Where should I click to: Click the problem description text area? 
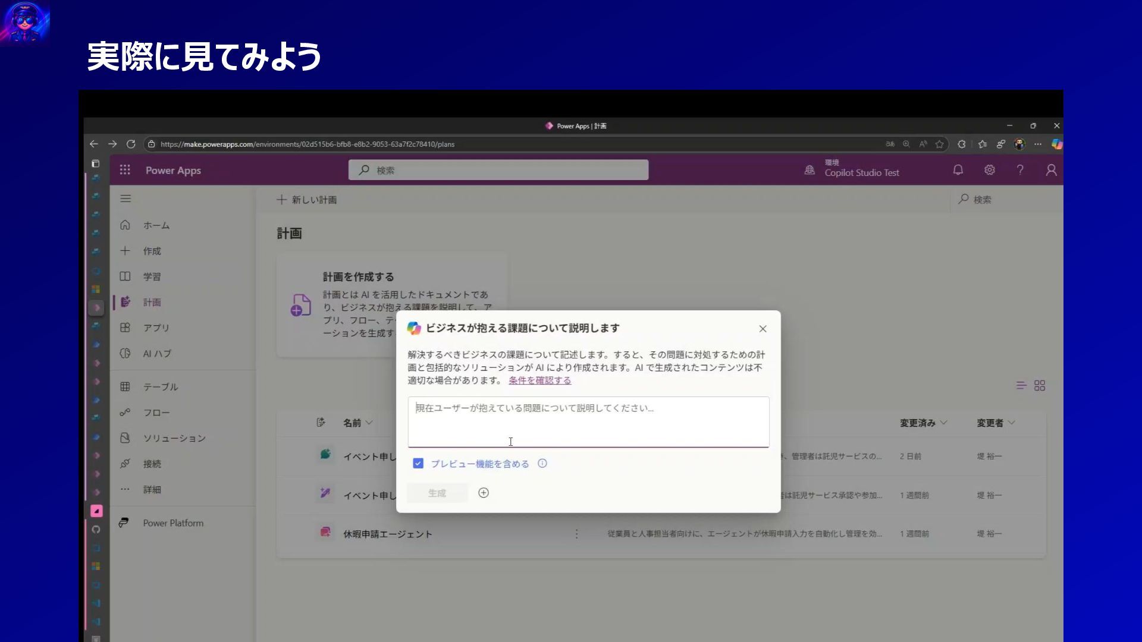[x=588, y=421]
